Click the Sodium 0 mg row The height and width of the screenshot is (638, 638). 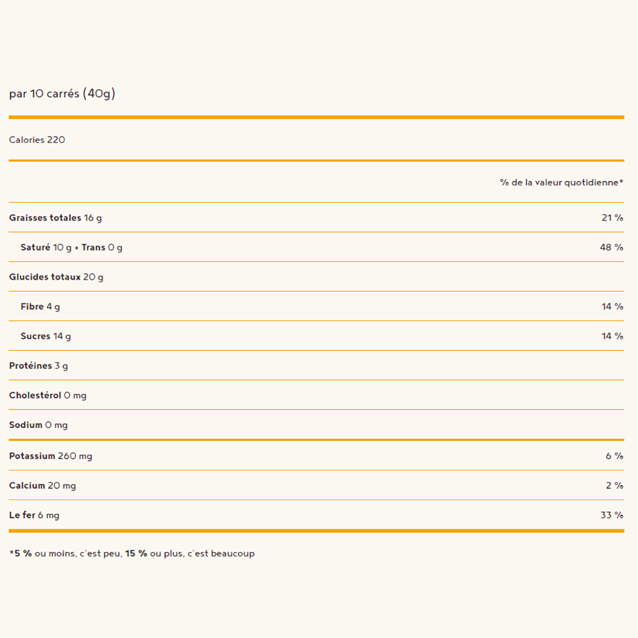38,425
